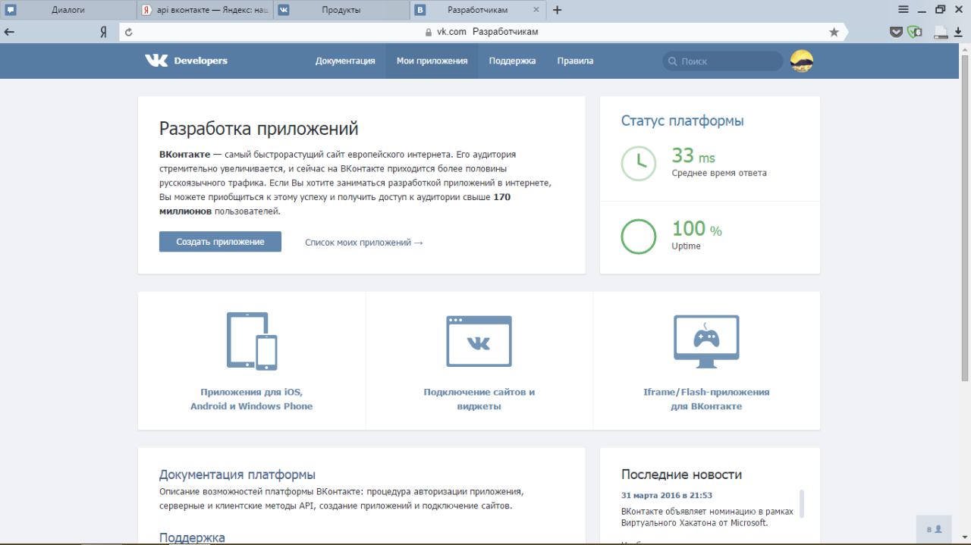Click the Поиск search field
Screen dimensions: 971x545
(x=722, y=61)
